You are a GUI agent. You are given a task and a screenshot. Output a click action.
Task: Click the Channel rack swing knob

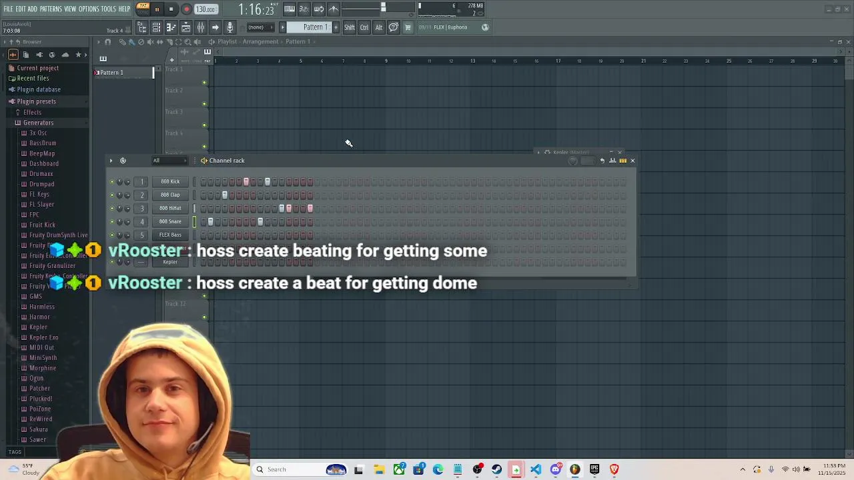[573, 161]
